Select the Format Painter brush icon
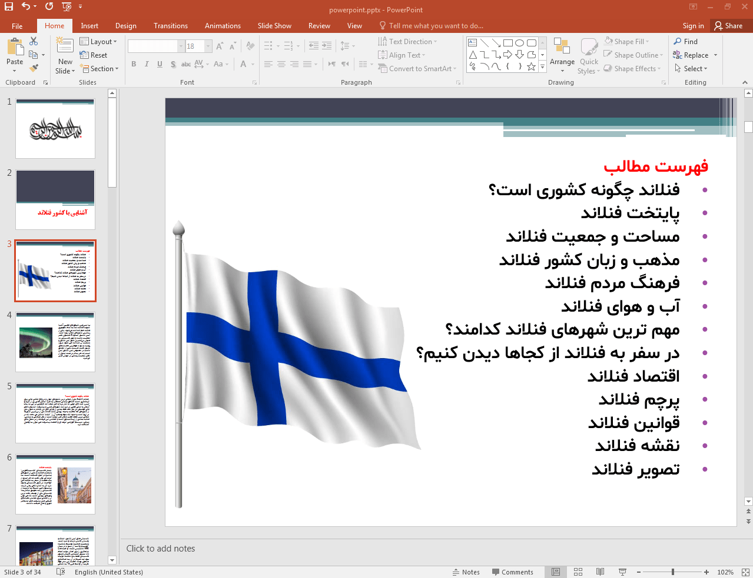Viewport: 753px width, 578px height. pyautogui.click(x=34, y=69)
